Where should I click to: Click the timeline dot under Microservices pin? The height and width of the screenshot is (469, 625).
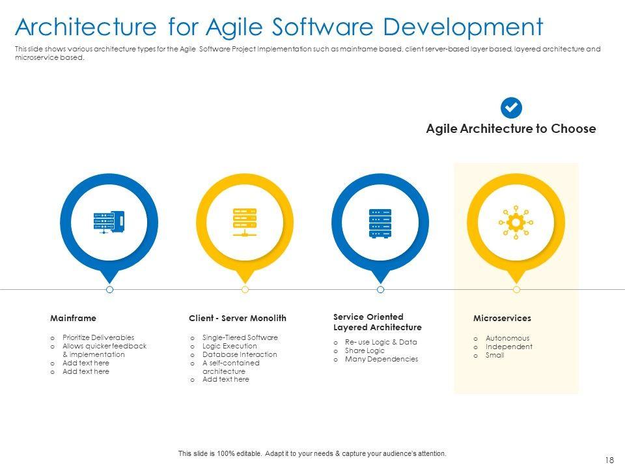(516, 289)
